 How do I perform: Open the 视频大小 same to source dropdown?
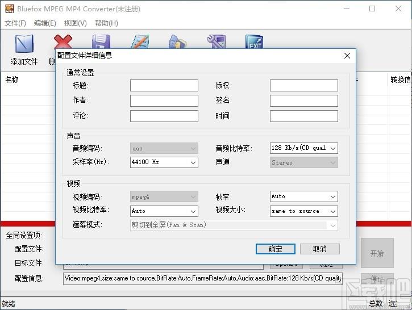(304, 211)
